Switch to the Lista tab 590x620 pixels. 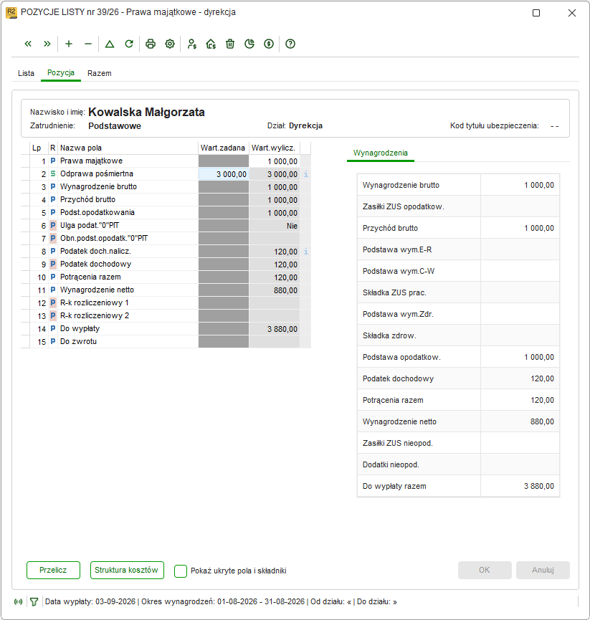coord(26,73)
